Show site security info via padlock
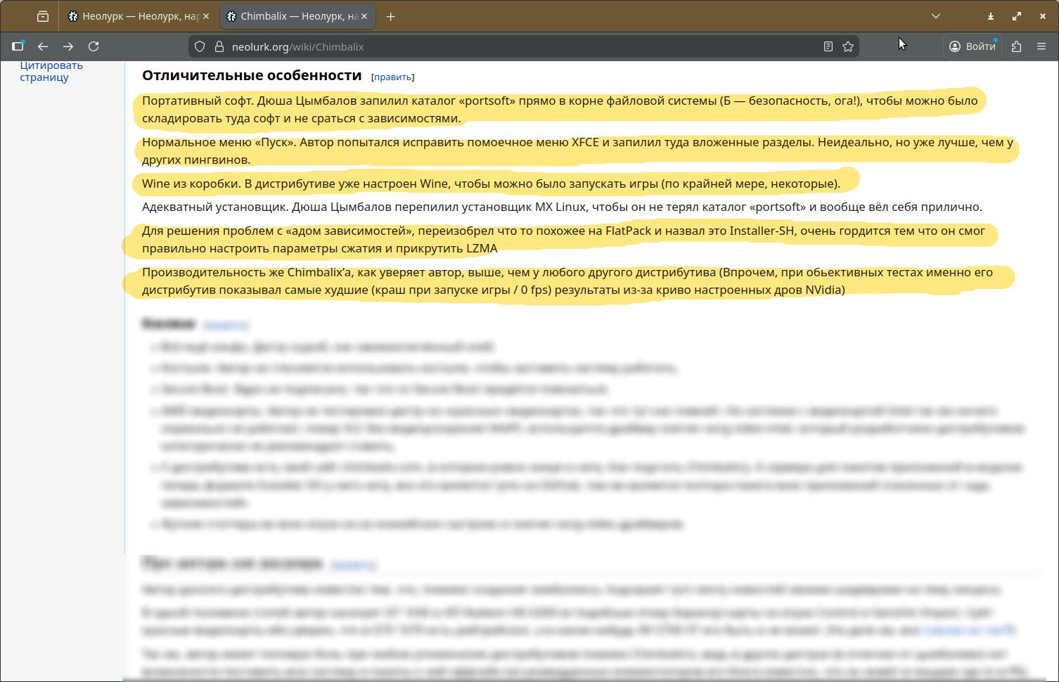This screenshot has height=682, width=1059. (219, 46)
